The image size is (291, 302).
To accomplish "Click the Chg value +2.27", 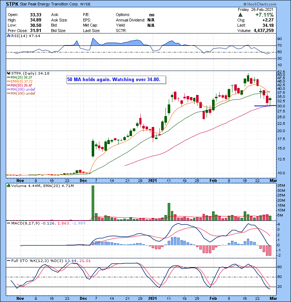I will pyautogui.click(x=268, y=20).
